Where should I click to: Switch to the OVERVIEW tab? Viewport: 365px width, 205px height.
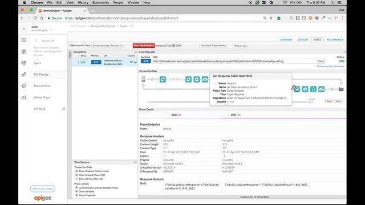[x=286, y=40]
